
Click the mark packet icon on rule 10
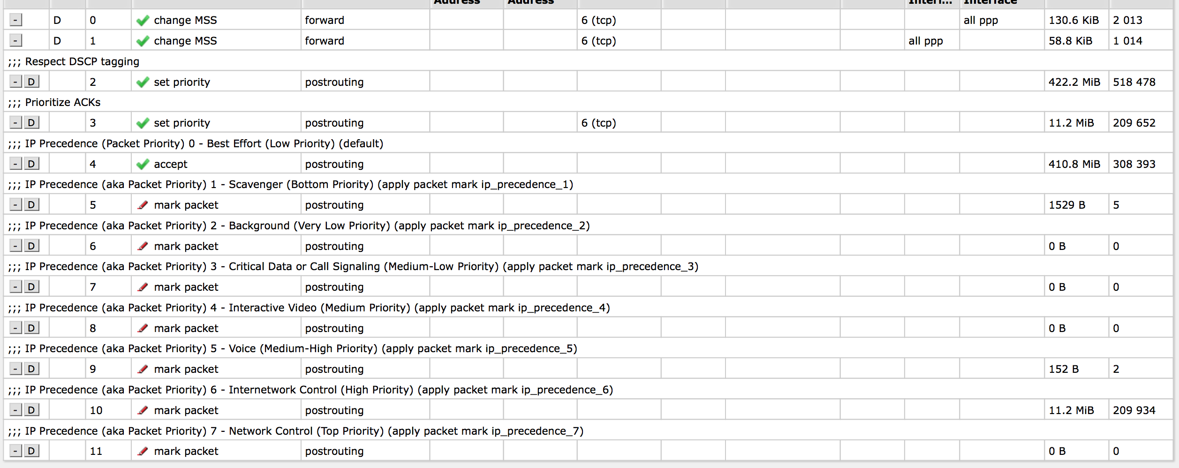pyautogui.click(x=143, y=411)
